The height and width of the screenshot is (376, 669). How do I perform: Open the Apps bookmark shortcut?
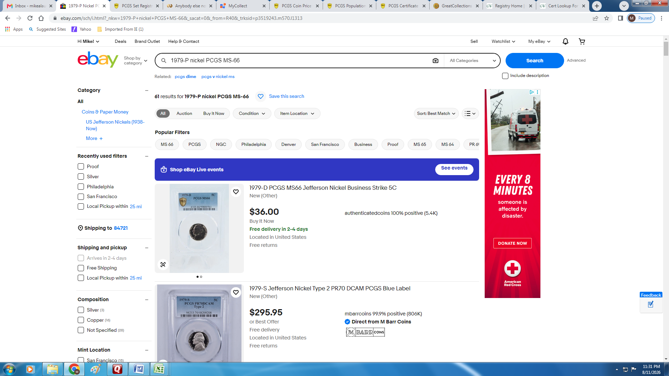[x=14, y=29]
